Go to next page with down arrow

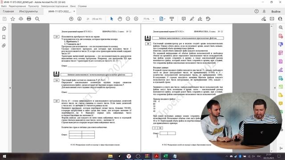79,19
